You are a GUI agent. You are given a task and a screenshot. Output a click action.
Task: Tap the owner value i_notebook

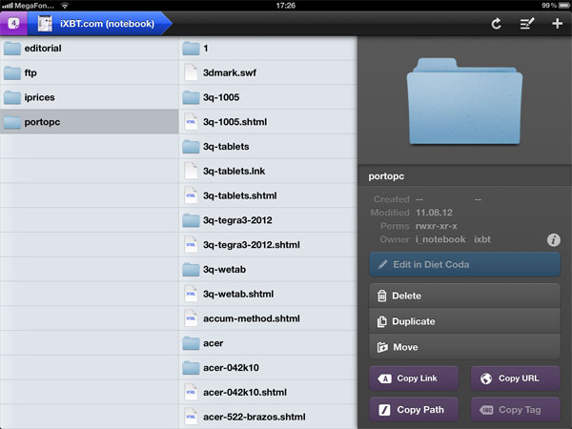click(x=440, y=239)
